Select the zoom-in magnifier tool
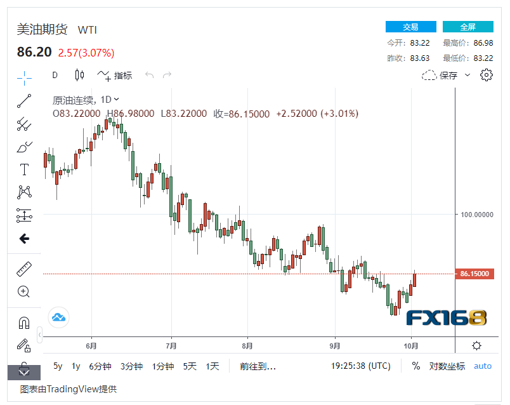510x405 pixels. (23, 291)
